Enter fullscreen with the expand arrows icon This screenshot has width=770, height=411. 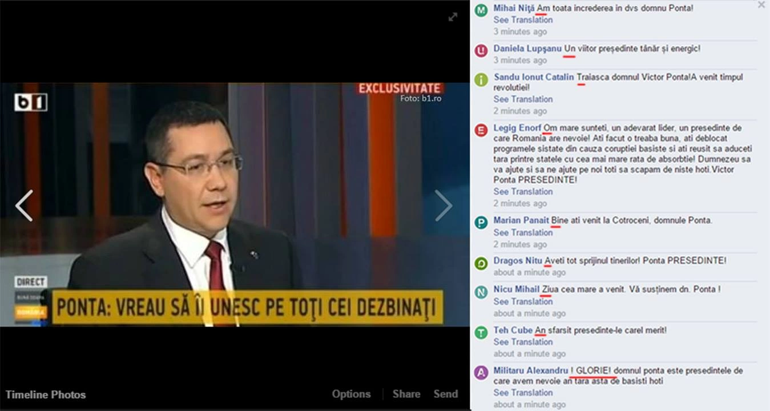pyautogui.click(x=453, y=17)
